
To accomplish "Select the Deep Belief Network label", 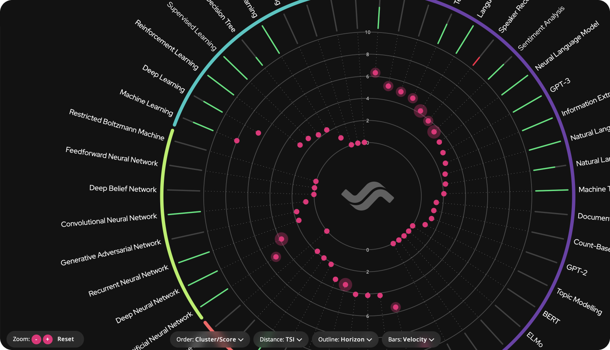I will 123,189.
